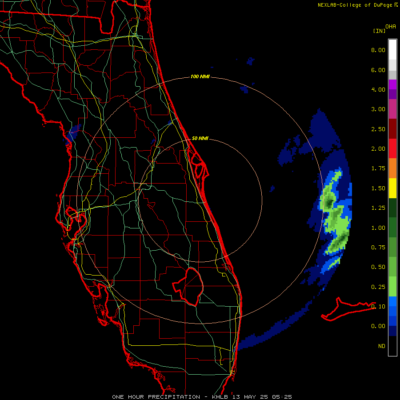The image size is (400, 400).
Task: Select the 6.00 legend value
Action: click(378, 70)
